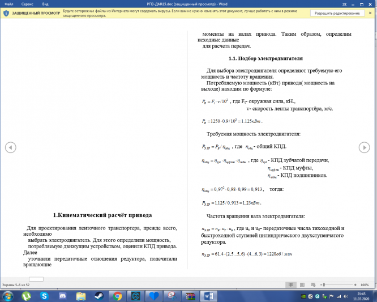Open the Сервис menu
The width and height of the screenshot is (377, 302).
pyautogui.click(x=27, y=4)
